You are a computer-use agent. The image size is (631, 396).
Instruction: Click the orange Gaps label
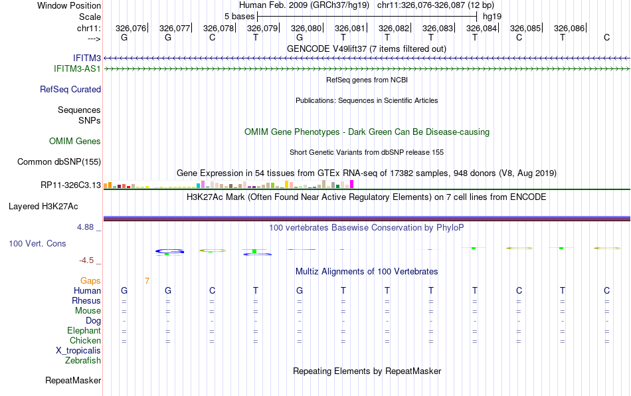90,280
